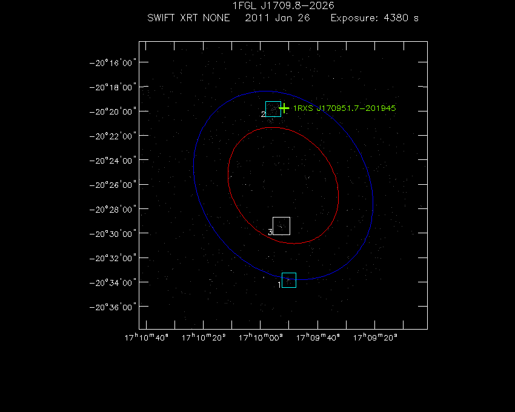The height and width of the screenshot is (412, 515).
Task: Click the -20°36'00" axis label
Action: click(x=113, y=307)
